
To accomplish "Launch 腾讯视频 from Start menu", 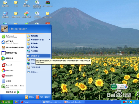I will pos(8,58).
